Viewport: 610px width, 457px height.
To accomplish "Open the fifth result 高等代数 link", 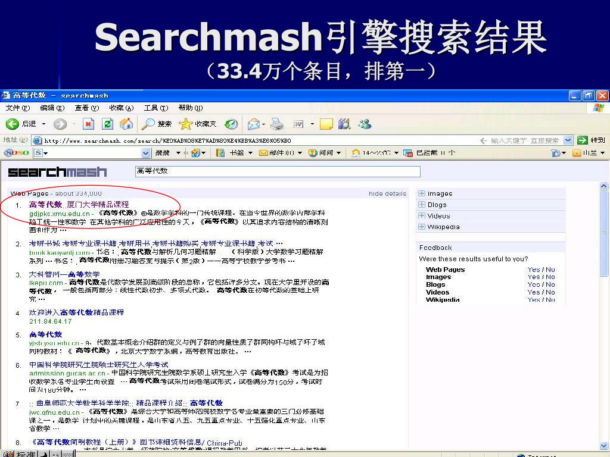I will [x=45, y=334].
